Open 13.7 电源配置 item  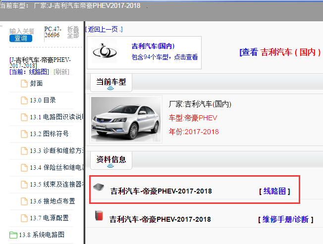tap(49, 218)
